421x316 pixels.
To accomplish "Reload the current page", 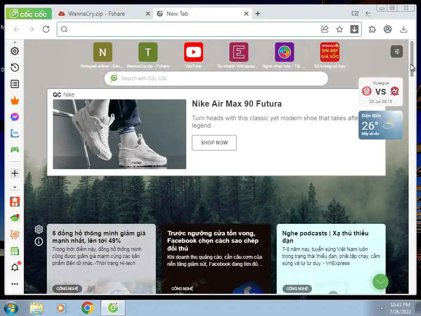I will click(46, 29).
